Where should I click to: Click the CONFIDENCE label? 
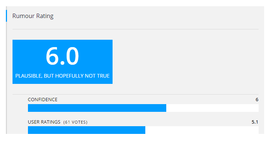point(43,99)
